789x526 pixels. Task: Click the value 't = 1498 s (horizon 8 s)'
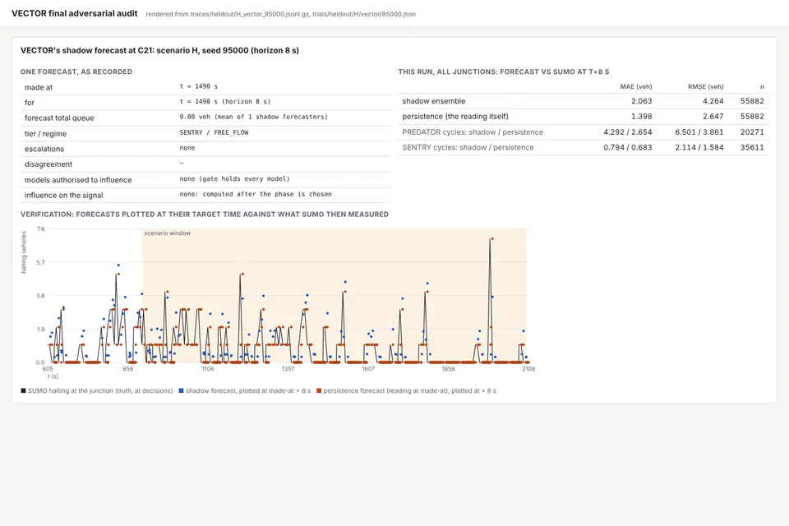(225, 102)
